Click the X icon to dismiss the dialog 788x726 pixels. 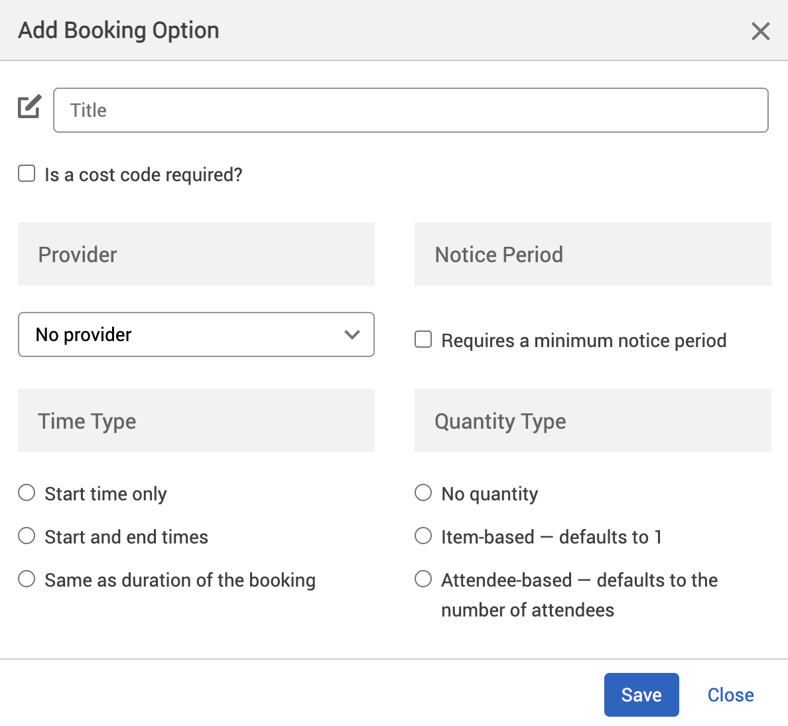point(760,31)
